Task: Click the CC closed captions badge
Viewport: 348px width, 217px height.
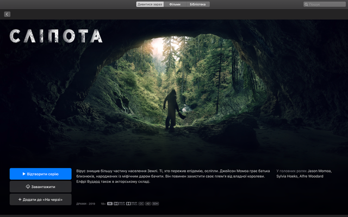Action: point(141,204)
